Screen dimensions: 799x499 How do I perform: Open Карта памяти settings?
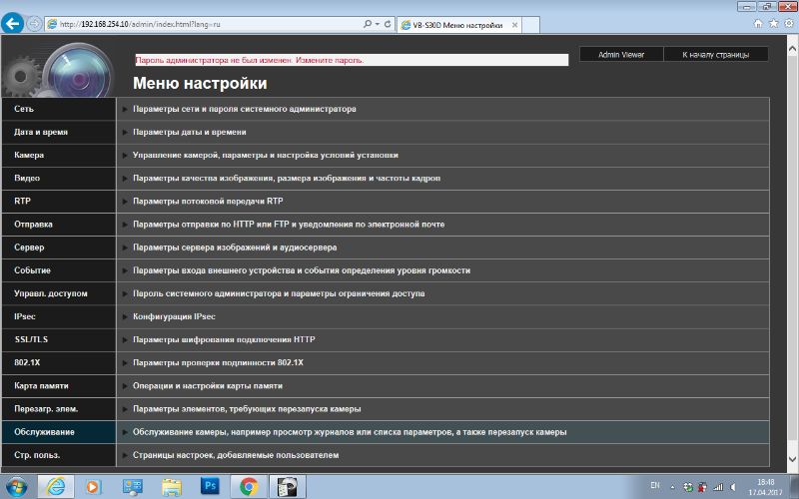coord(59,386)
